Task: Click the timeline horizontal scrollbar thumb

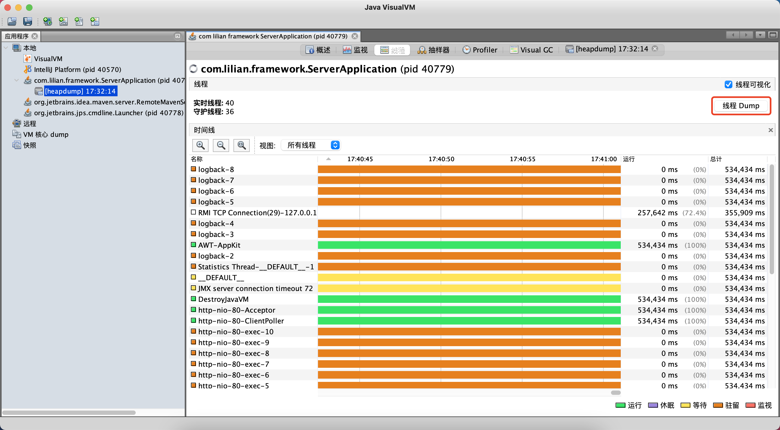Action: point(616,392)
